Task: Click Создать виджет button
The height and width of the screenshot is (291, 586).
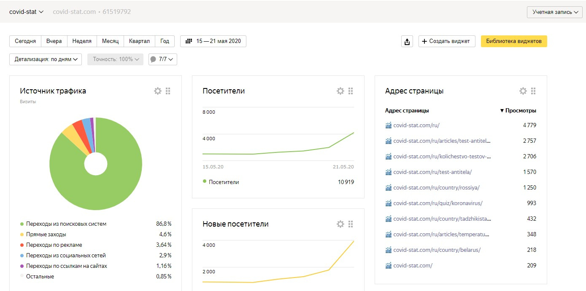Action: tap(446, 41)
